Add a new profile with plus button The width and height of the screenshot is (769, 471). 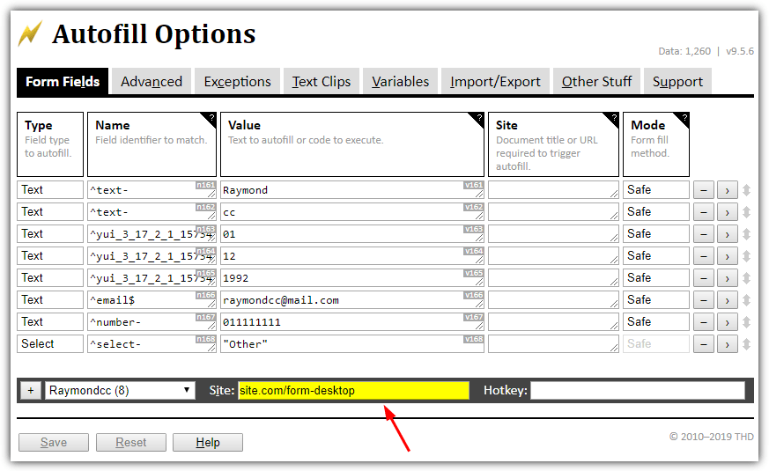click(31, 391)
